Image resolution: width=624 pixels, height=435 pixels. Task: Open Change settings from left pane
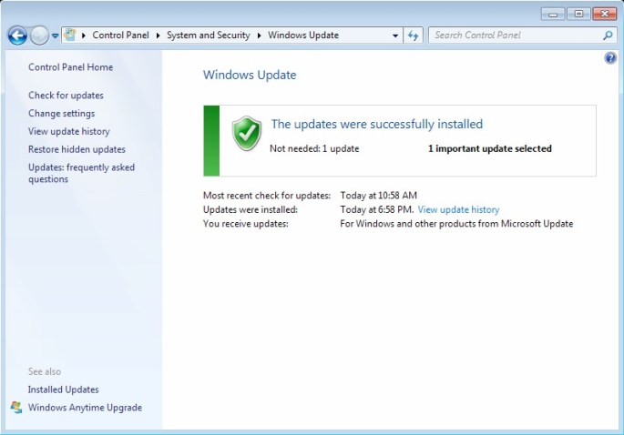(61, 114)
